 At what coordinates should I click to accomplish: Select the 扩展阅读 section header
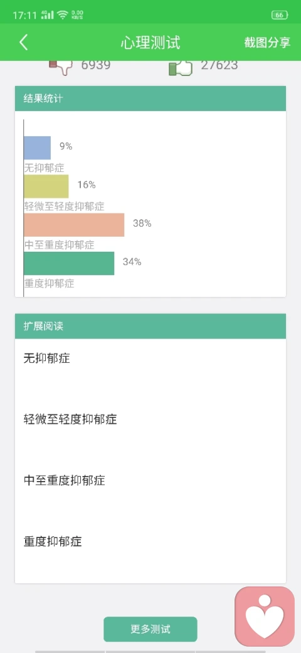(150, 326)
